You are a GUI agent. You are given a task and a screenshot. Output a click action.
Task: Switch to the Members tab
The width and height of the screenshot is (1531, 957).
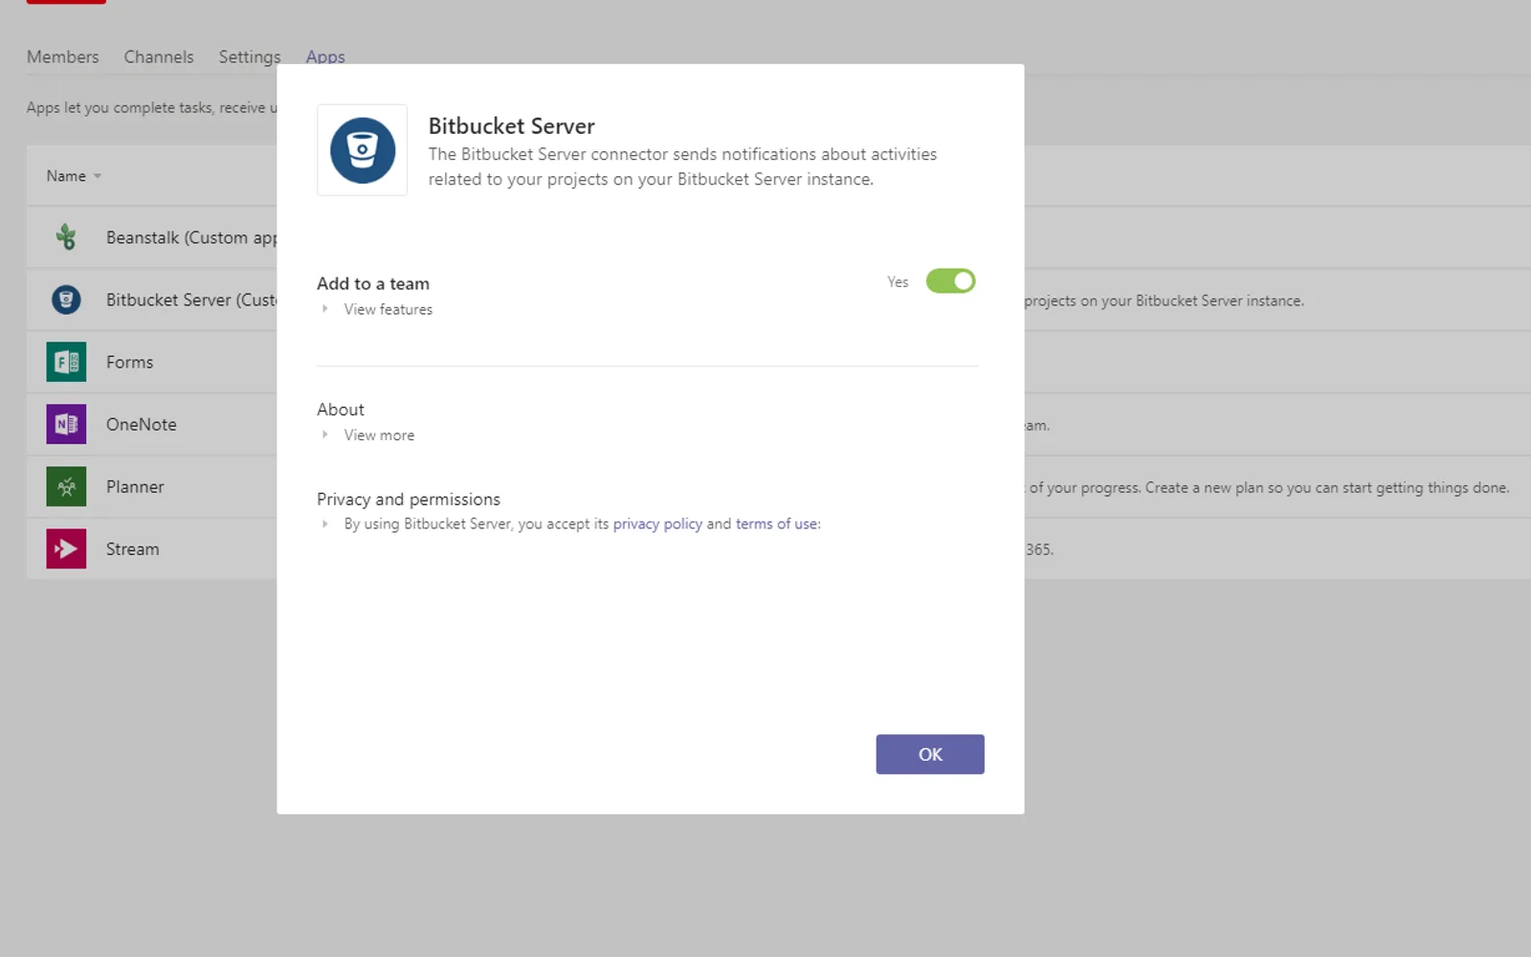(62, 56)
